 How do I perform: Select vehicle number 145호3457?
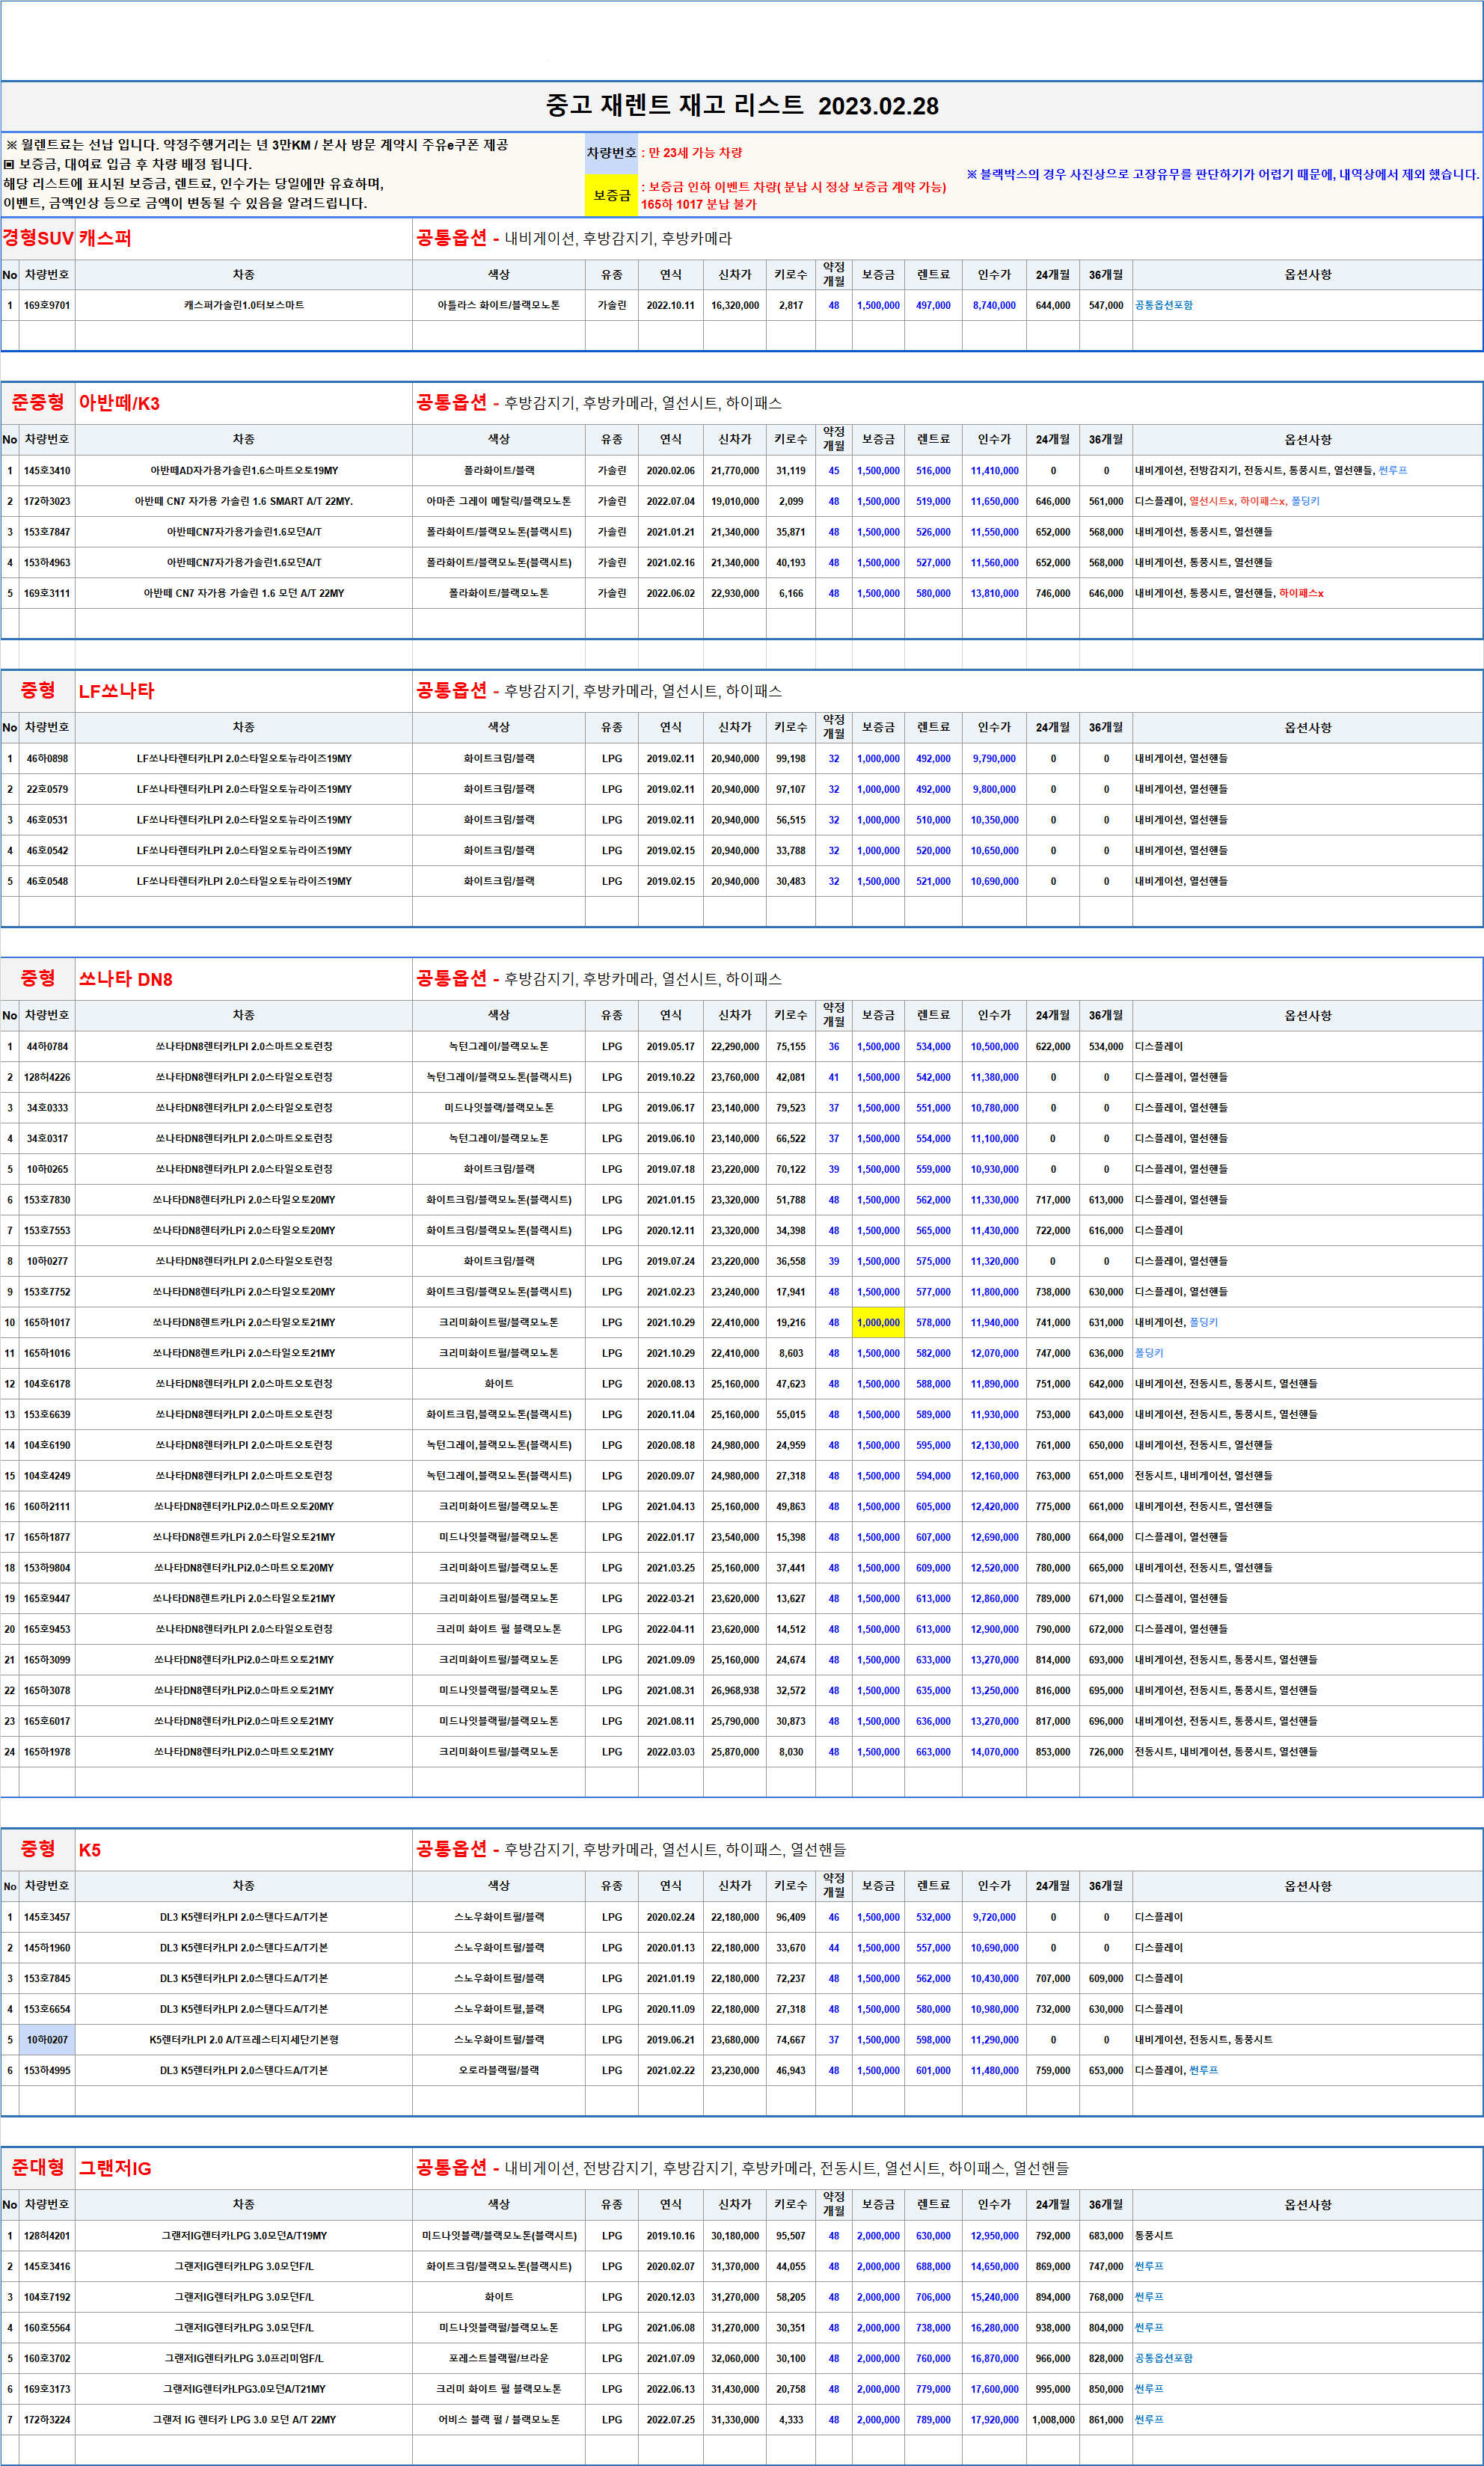(x=47, y=1917)
